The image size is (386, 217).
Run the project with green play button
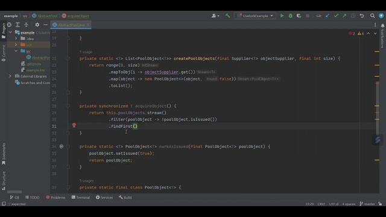pyautogui.click(x=282, y=16)
